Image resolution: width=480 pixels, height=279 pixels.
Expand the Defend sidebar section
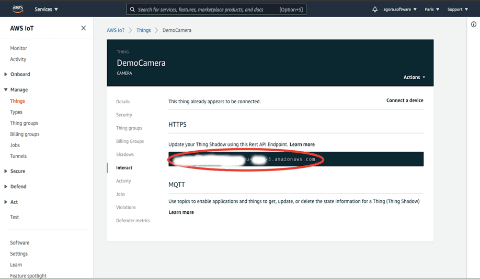(x=15, y=187)
